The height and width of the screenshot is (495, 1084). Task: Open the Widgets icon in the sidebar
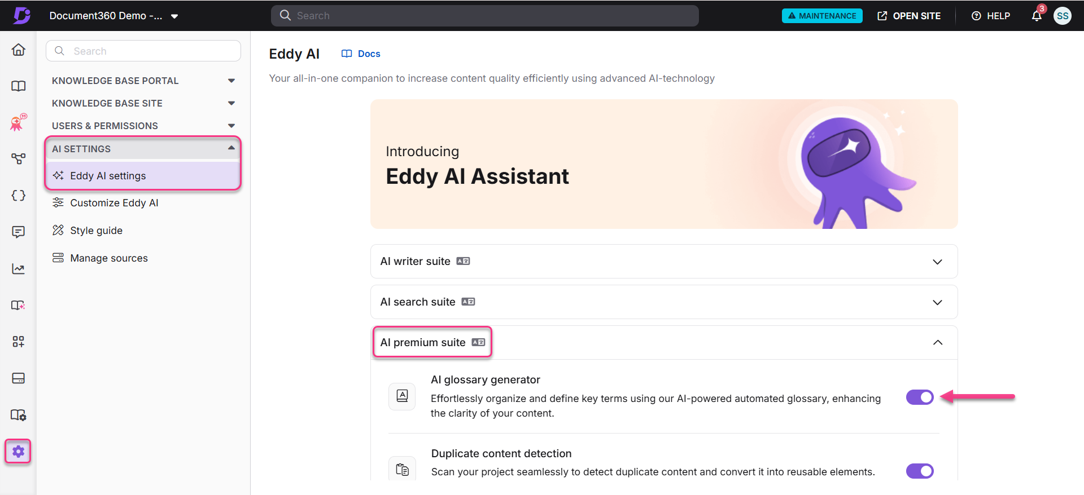coord(18,341)
